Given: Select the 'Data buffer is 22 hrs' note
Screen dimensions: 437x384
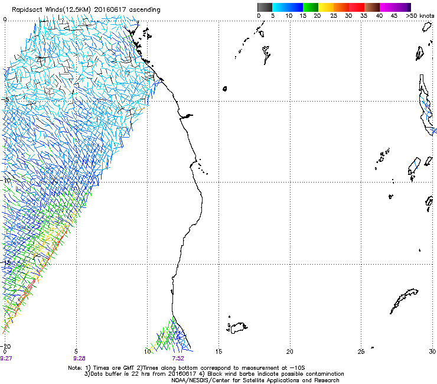Looking at the screenshot, I should (121, 374).
